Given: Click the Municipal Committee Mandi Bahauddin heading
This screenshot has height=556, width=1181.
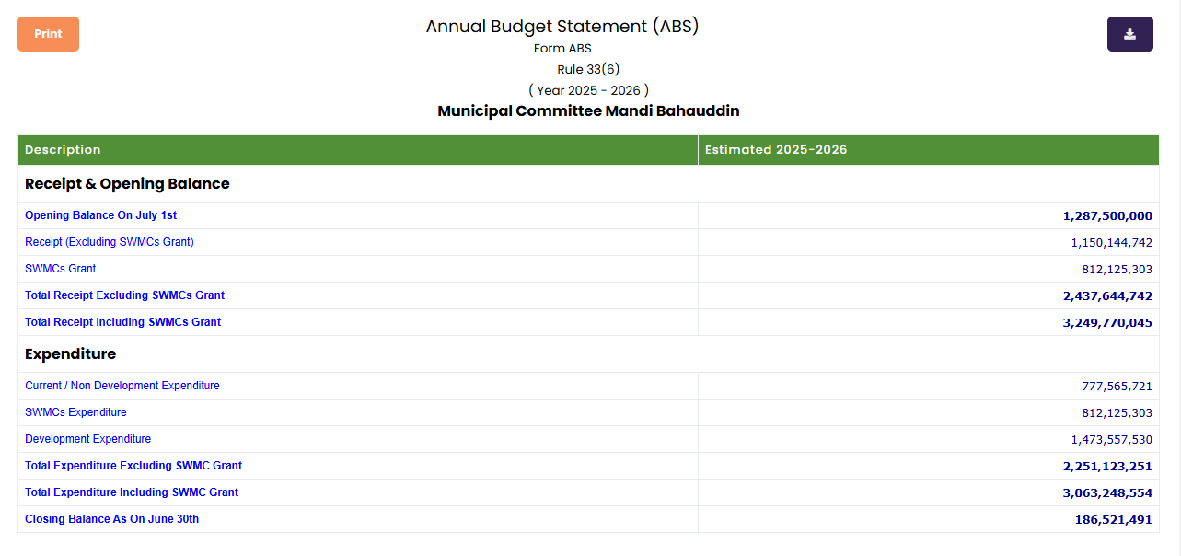Looking at the screenshot, I should [588, 111].
